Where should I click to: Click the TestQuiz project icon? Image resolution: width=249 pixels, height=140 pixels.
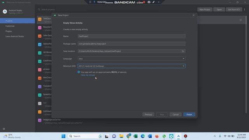tap(40, 19)
